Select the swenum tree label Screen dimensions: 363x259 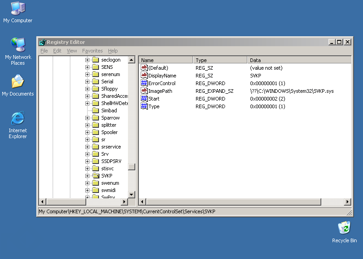point(110,183)
